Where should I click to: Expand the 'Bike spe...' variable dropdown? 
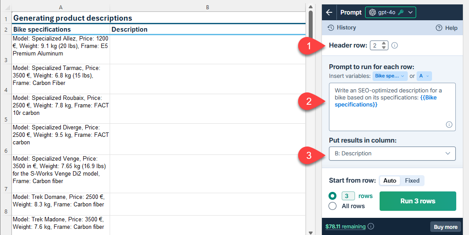390,76
